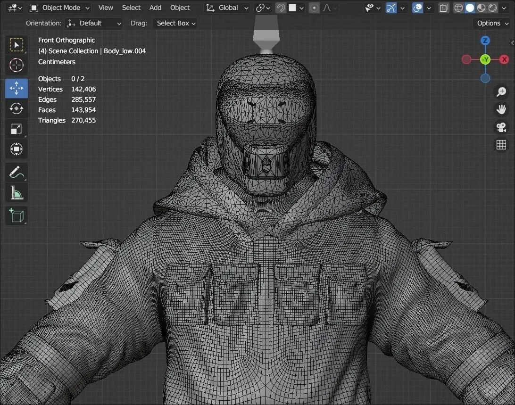This screenshot has width=515, height=405.
Task: Click the blue Z axis gizmo ball
Action: point(485,41)
